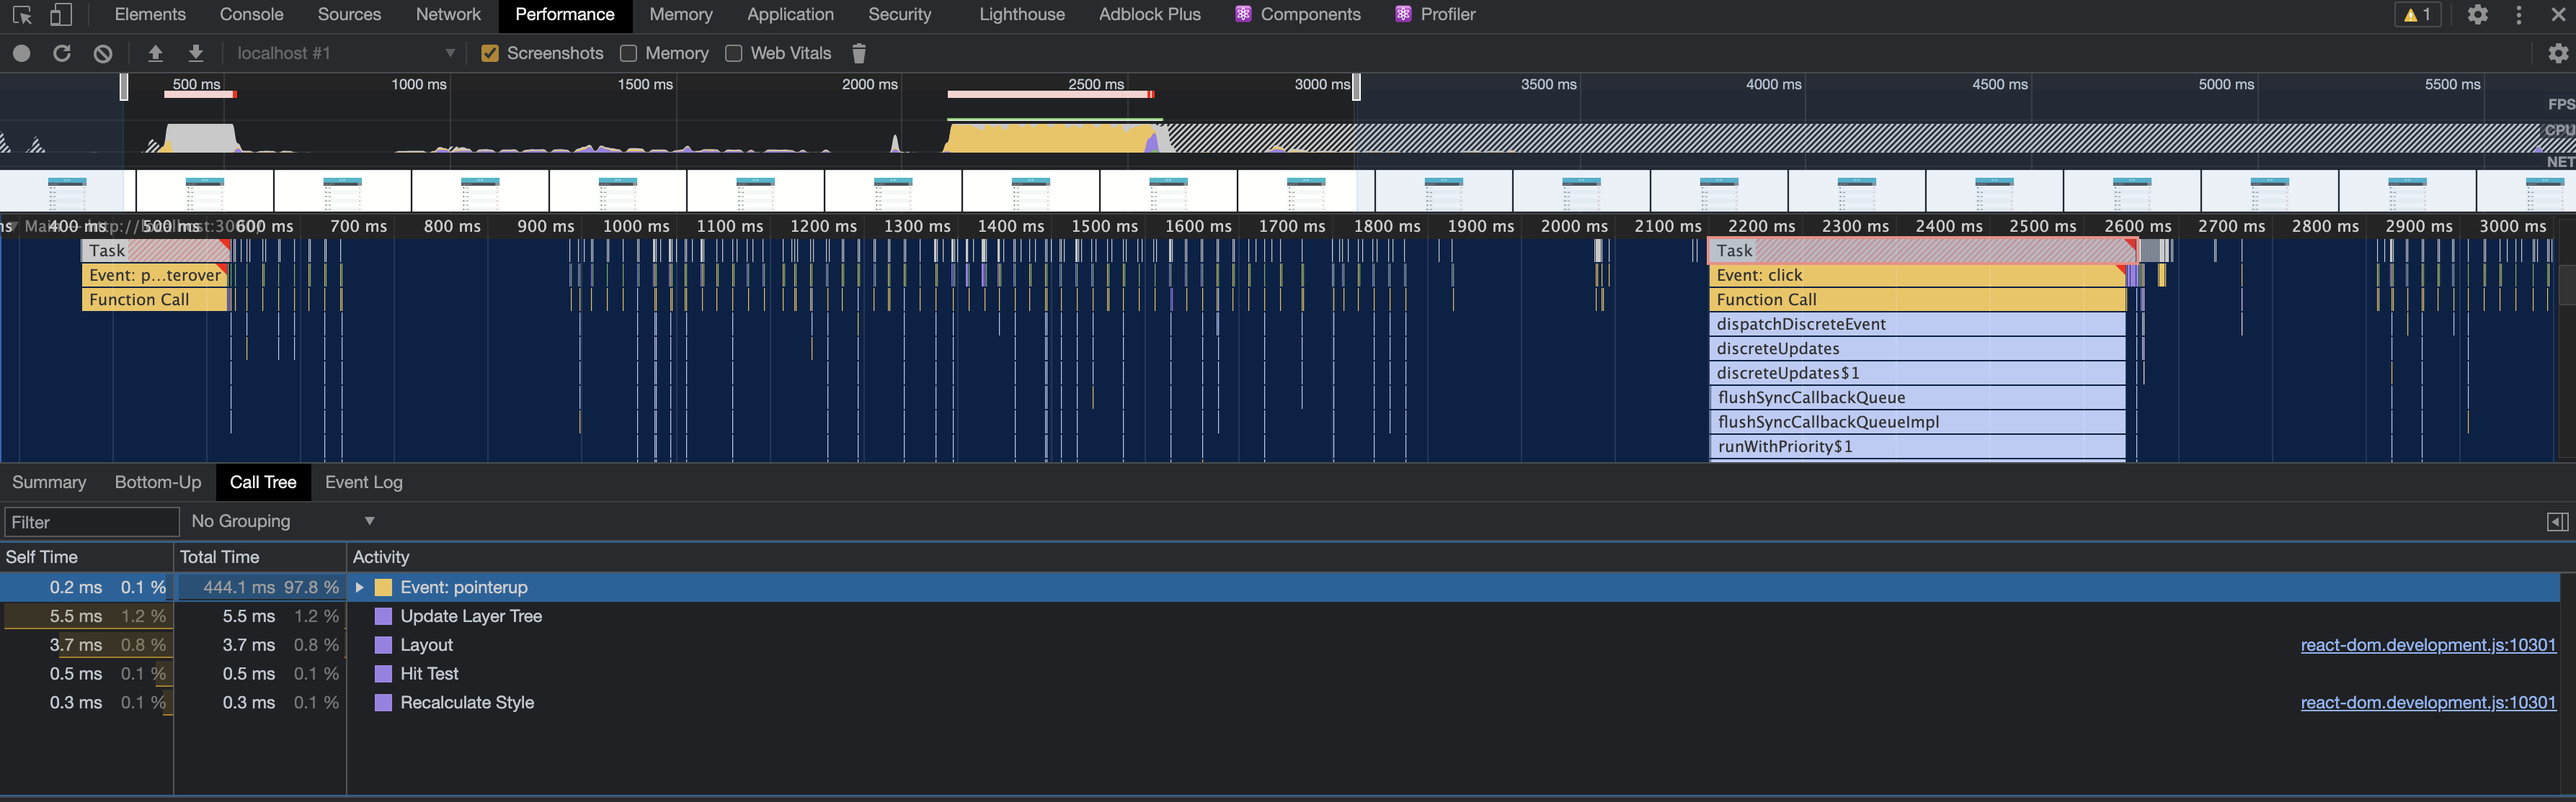Enable the Memory checkbox
The height and width of the screenshot is (802, 2576).
[628, 53]
